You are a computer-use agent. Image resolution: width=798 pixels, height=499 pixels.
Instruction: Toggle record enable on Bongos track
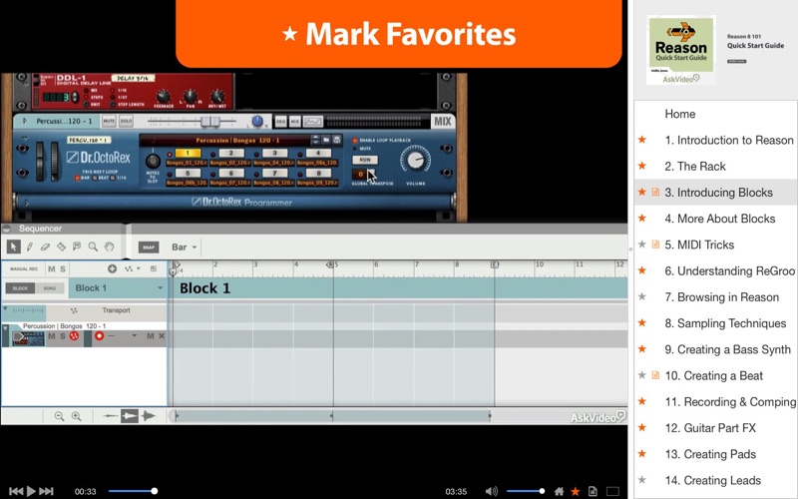coord(99,336)
